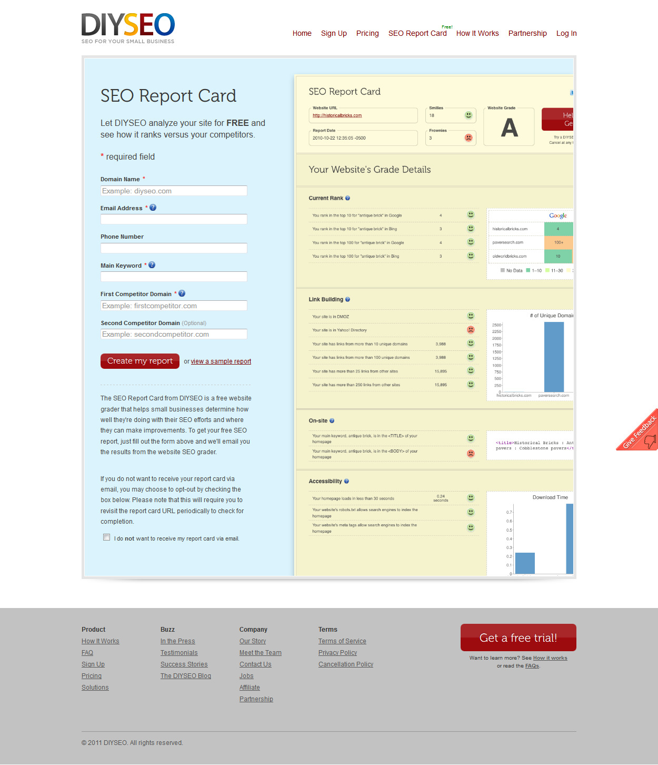658x765 pixels.
Task: Open help icon next to Main Keyword
Action: tap(152, 265)
